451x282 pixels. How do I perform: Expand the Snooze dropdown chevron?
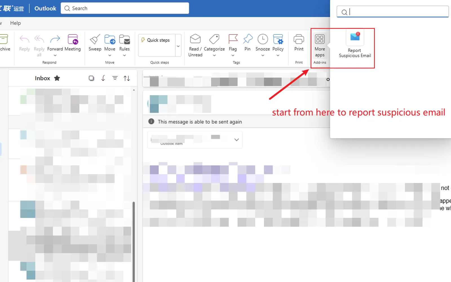[263, 56]
